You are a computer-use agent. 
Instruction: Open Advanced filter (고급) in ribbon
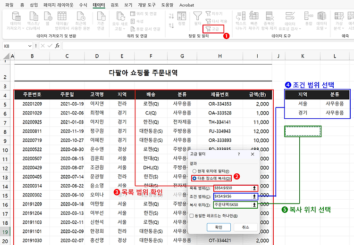tap(213, 29)
